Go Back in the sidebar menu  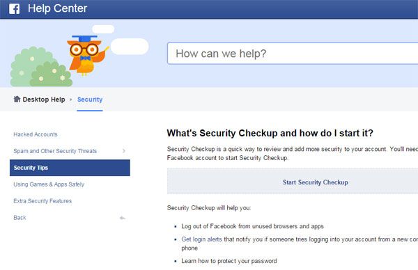(x=20, y=218)
